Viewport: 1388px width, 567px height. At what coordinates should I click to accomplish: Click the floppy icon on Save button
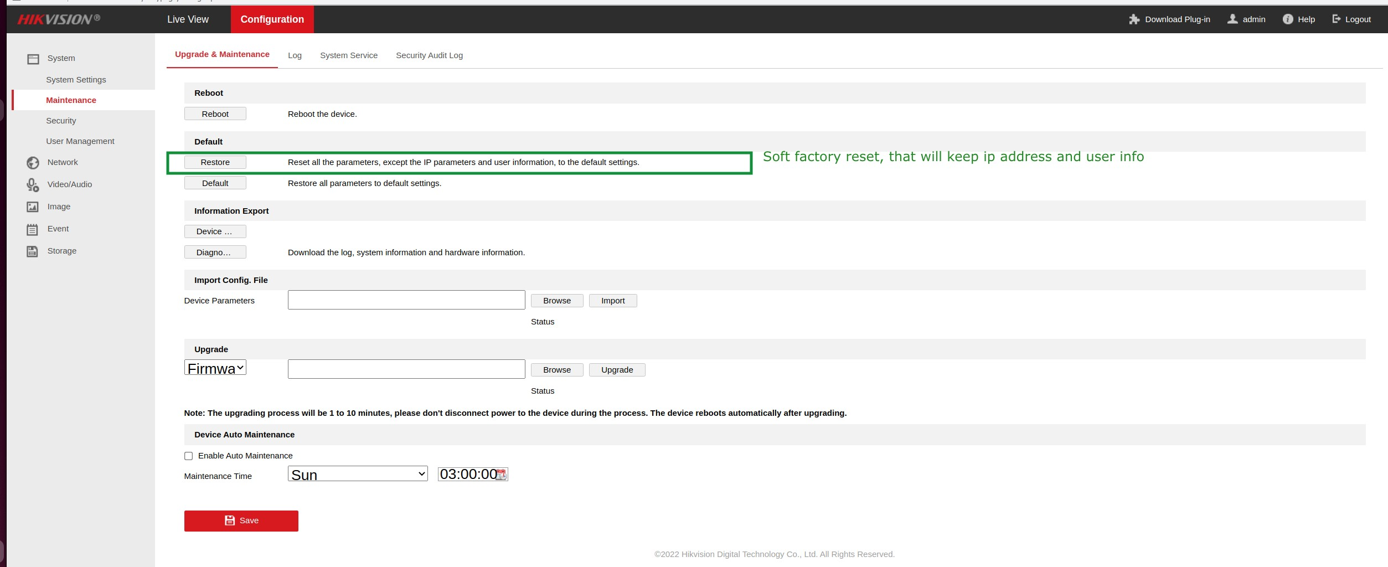click(230, 520)
